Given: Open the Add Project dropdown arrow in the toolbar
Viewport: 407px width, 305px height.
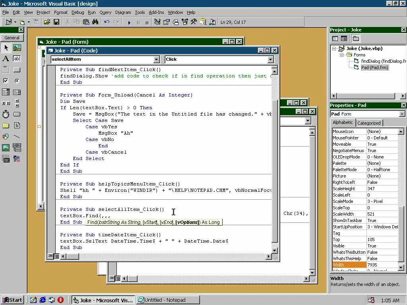Looking at the screenshot, I should pyautogui.click(x=15, y=22).
